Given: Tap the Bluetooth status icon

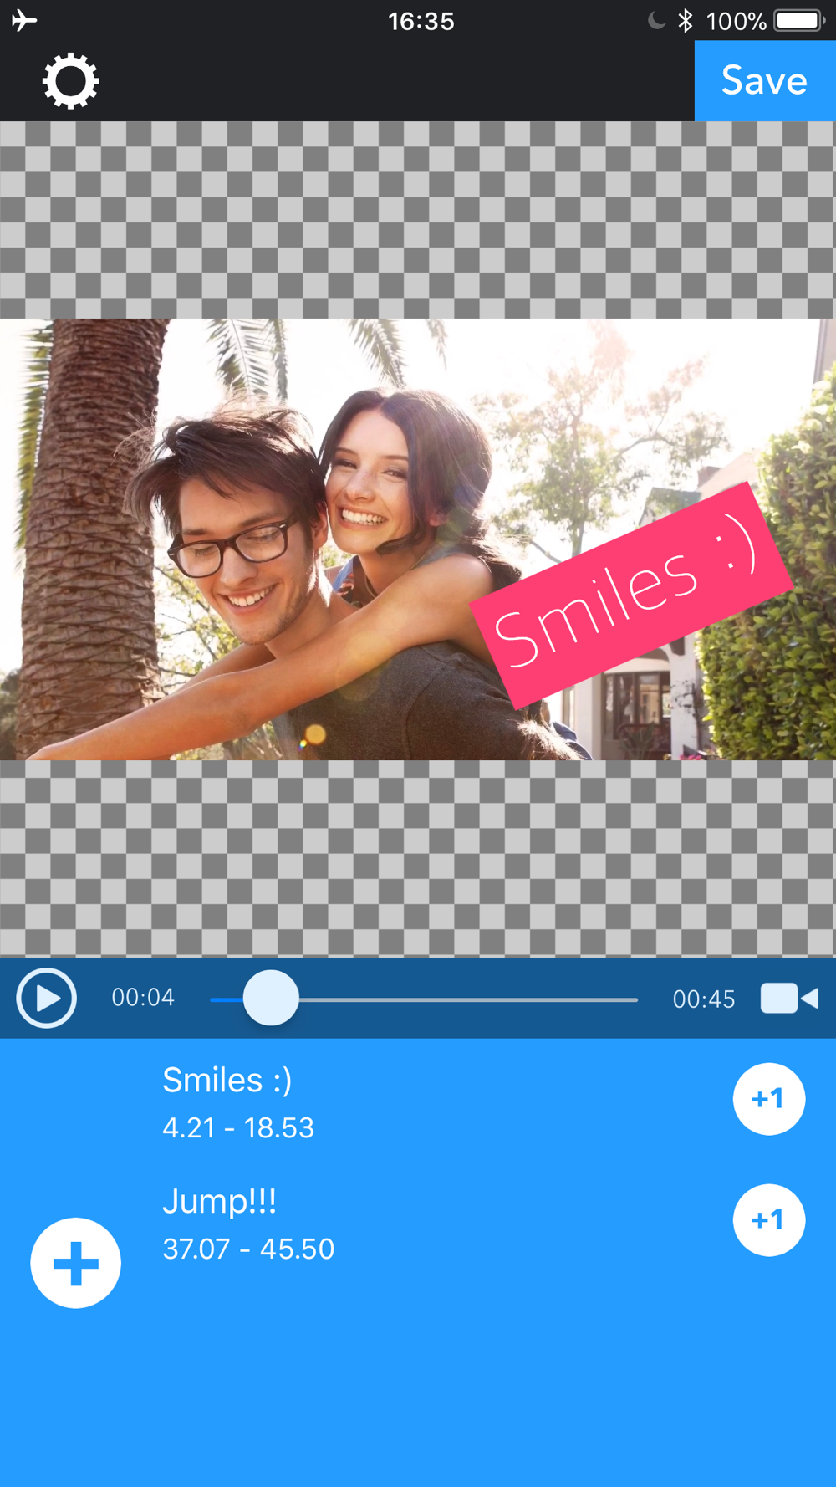Looking at the screenshot, I should 686,20.
